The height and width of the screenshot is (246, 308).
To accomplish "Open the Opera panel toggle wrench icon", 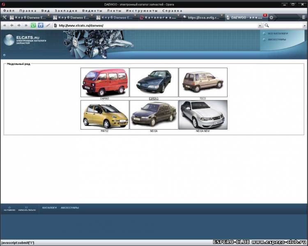I will (5, 18).
